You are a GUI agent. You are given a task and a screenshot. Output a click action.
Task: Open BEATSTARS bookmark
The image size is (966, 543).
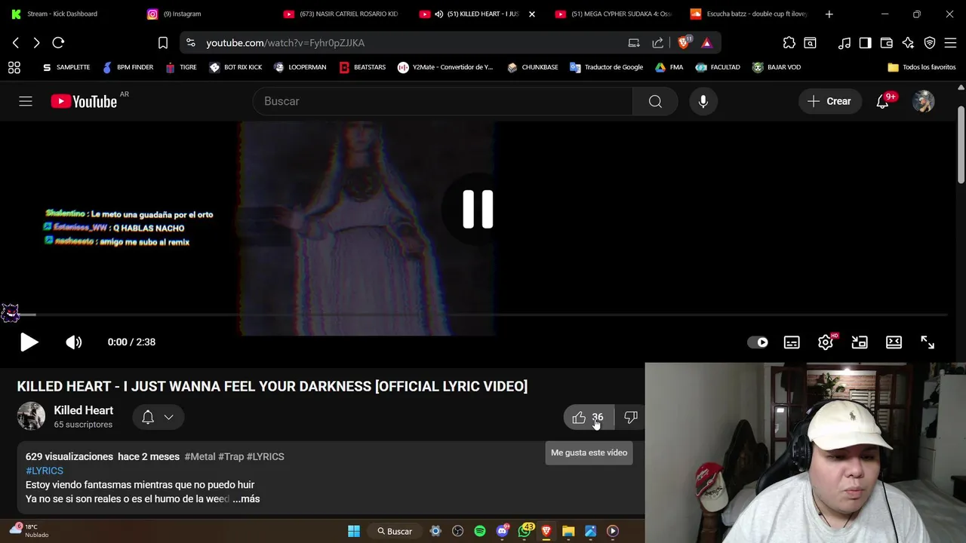(362, 67)
